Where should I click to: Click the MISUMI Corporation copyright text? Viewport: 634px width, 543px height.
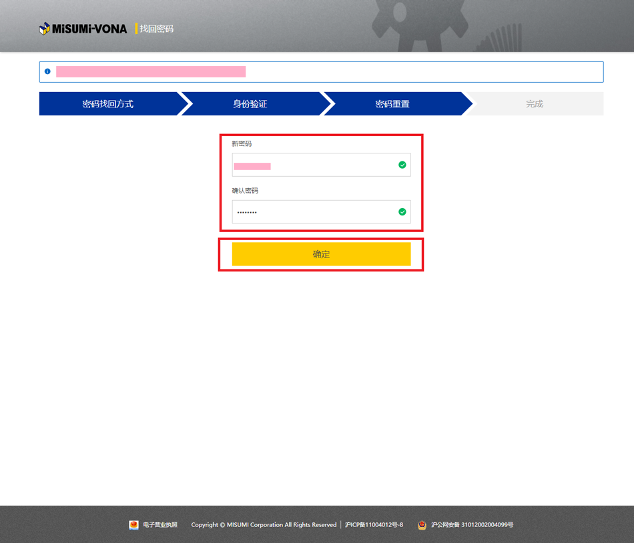tap(264, 525)
